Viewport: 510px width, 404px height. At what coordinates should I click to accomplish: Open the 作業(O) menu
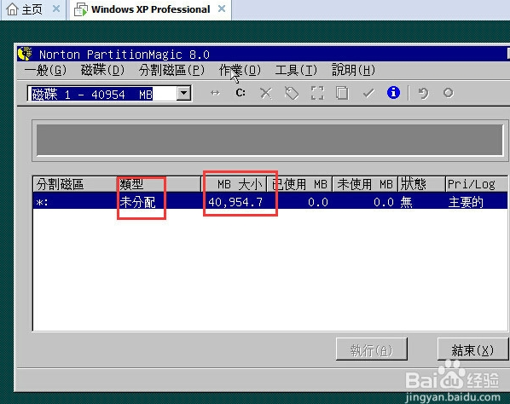click(240, 70)
